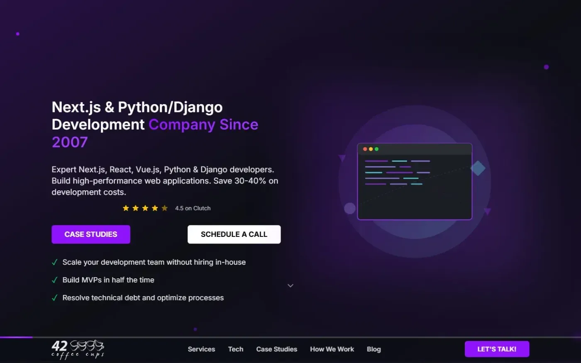The height and width of the screenshot is (363, 581).
Task: Click 'Scale your development team without hiring in-house'
Action: 154,262
